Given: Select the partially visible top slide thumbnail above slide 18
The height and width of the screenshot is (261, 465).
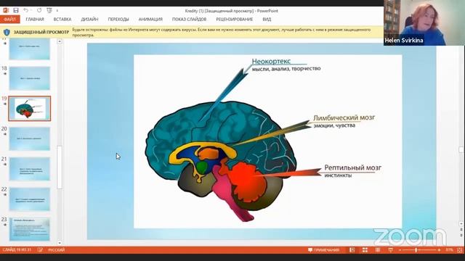Looking at the screenshot, I should (x=29, y=49).
